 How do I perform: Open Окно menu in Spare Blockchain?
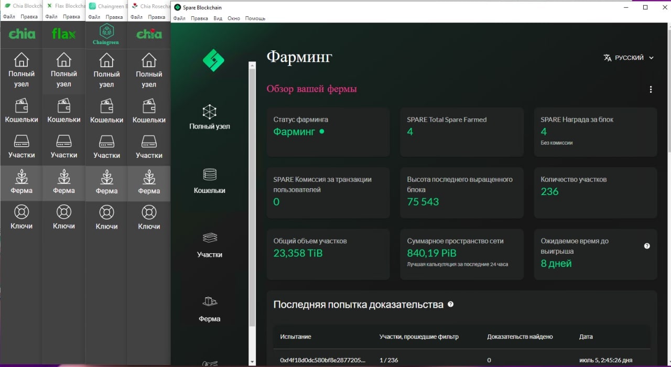pos(234,18)
